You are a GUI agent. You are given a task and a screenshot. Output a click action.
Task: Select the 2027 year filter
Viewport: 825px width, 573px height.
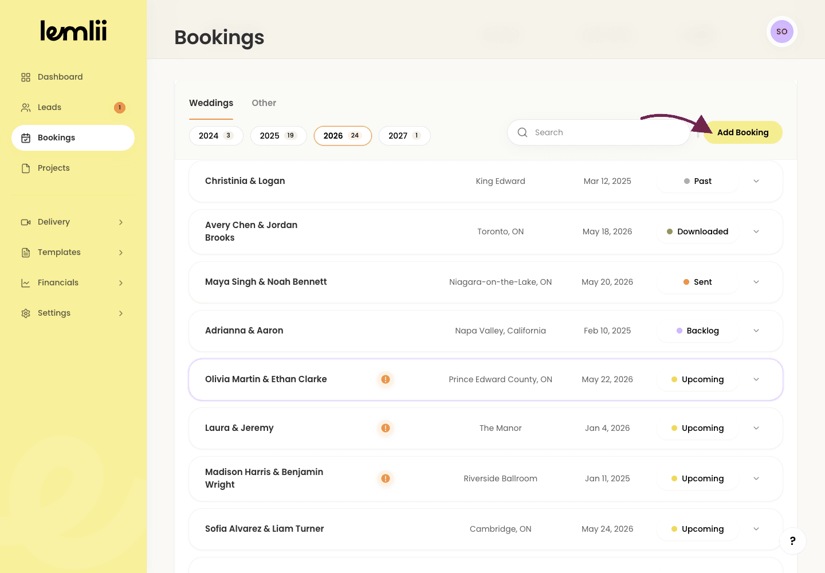404,136
